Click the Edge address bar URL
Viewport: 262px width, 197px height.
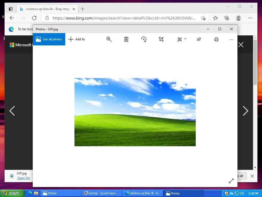pos(124,18)
